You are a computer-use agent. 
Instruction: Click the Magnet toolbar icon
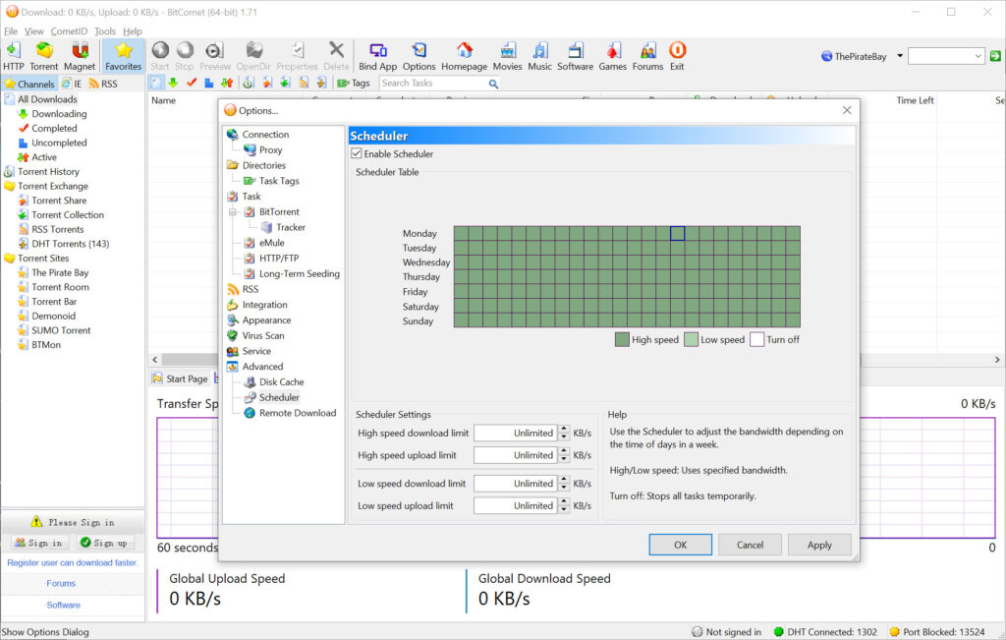tap(80, 50)
